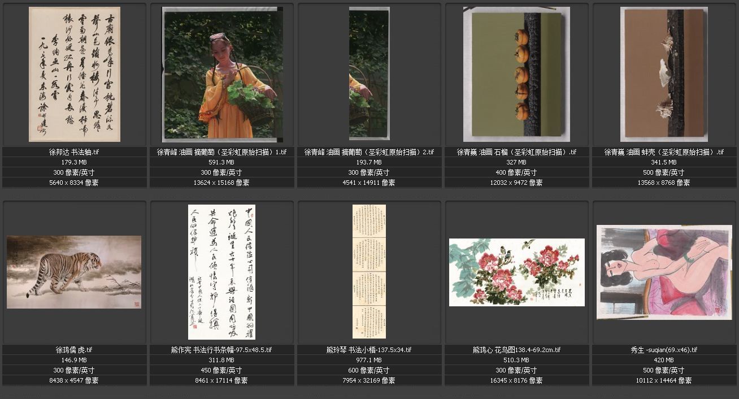Select the cropped narrow grape-picking painting thumbnail

(x=369, y=74)
